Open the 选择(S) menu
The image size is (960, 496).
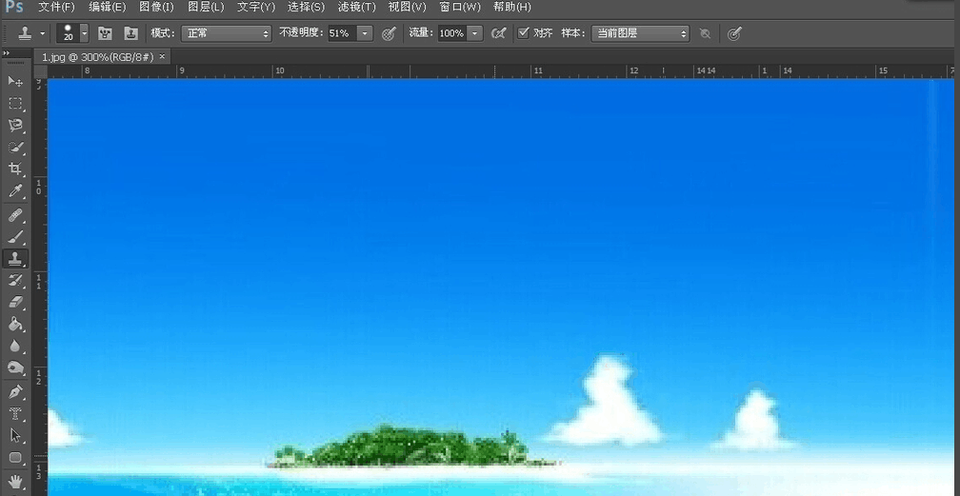[x=306, y=8]
